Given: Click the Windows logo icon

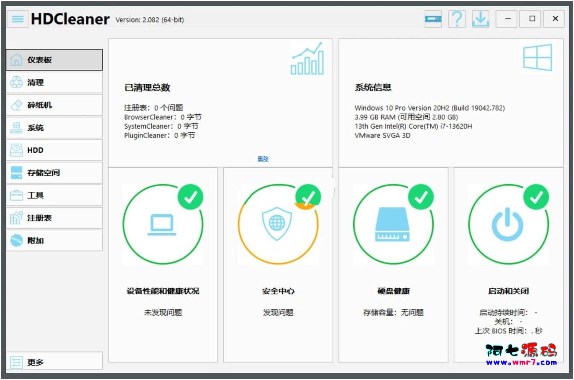Looking at the screenshot, I should pos(537,57).
